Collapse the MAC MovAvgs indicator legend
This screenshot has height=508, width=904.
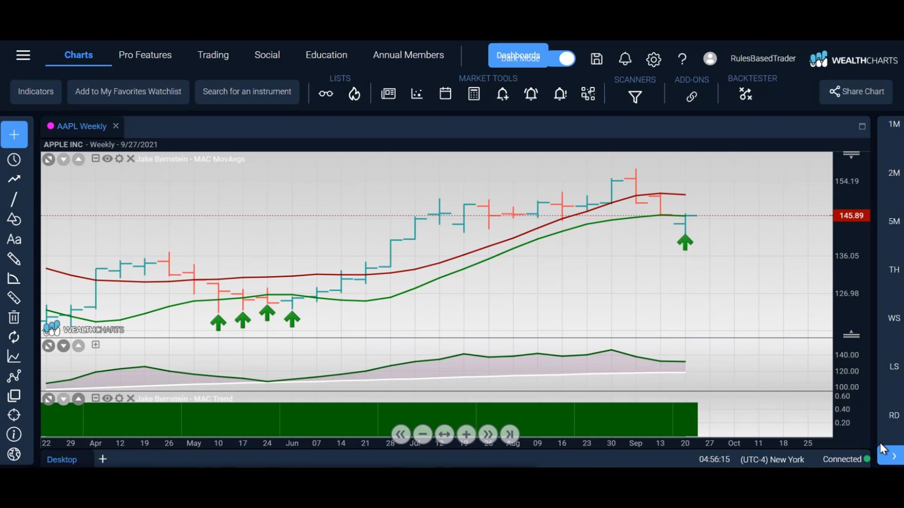pos(96,159)
